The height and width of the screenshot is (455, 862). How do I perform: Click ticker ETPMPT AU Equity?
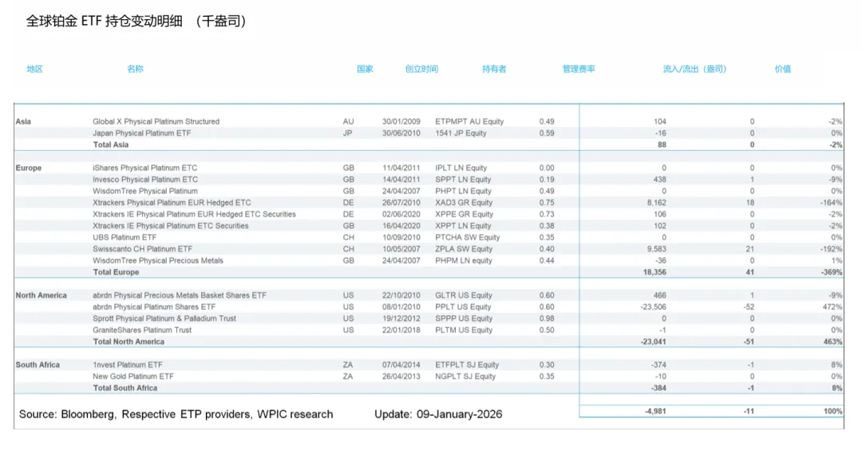[x=469, y=121]
